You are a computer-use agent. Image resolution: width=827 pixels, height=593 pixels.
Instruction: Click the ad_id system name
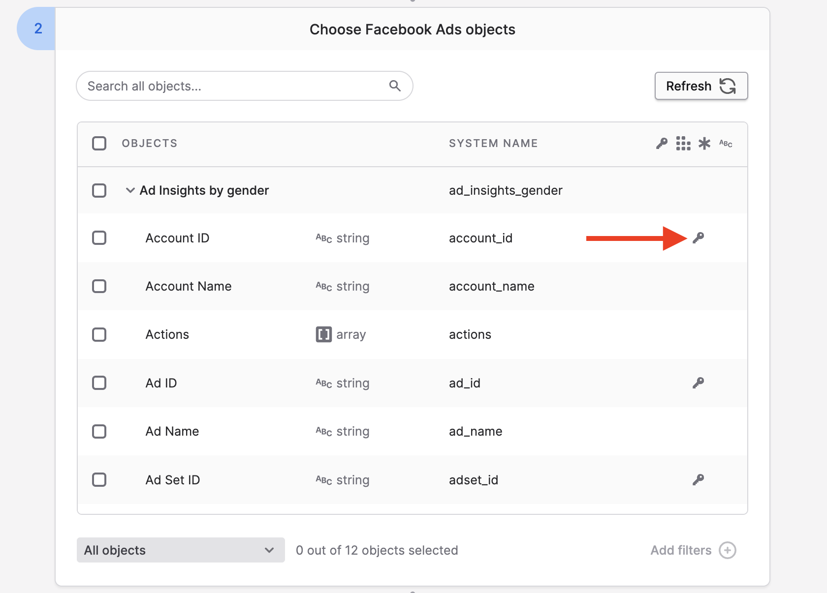coord(464,383)
